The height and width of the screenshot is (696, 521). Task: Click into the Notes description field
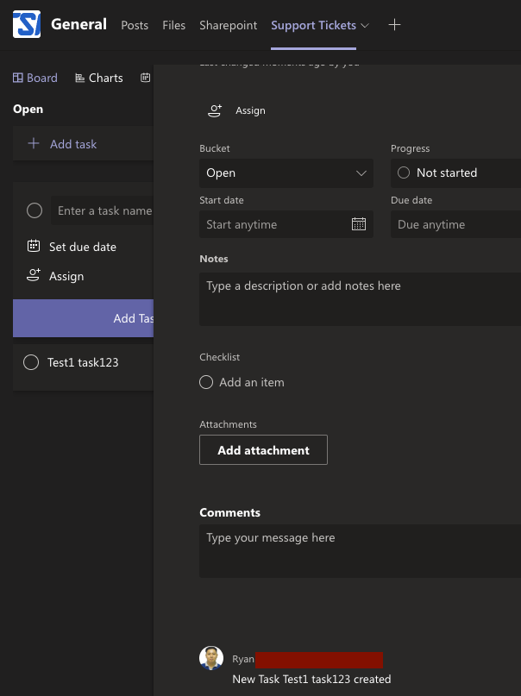(360, 298)
